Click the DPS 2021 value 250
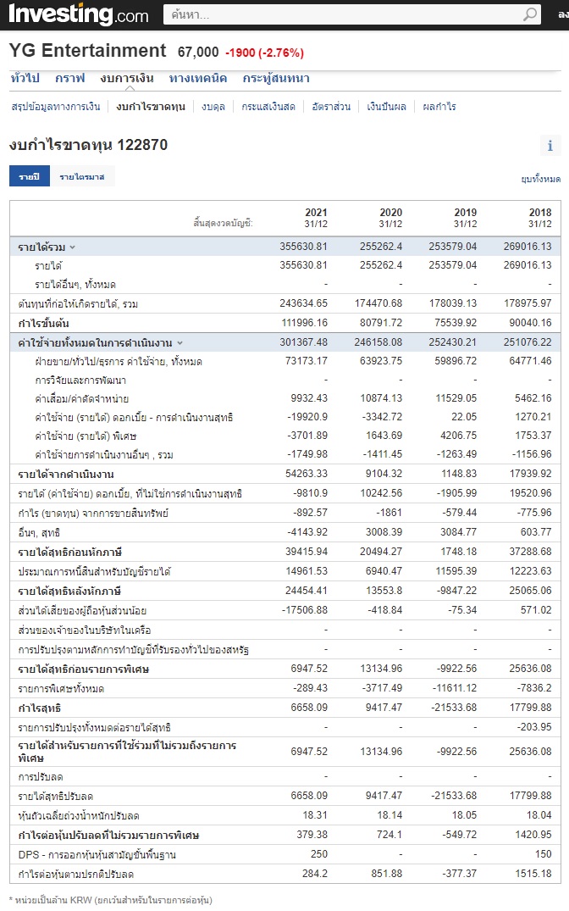Image resolution: width=569 pixels, height=911 pixels. pos(318,854)
